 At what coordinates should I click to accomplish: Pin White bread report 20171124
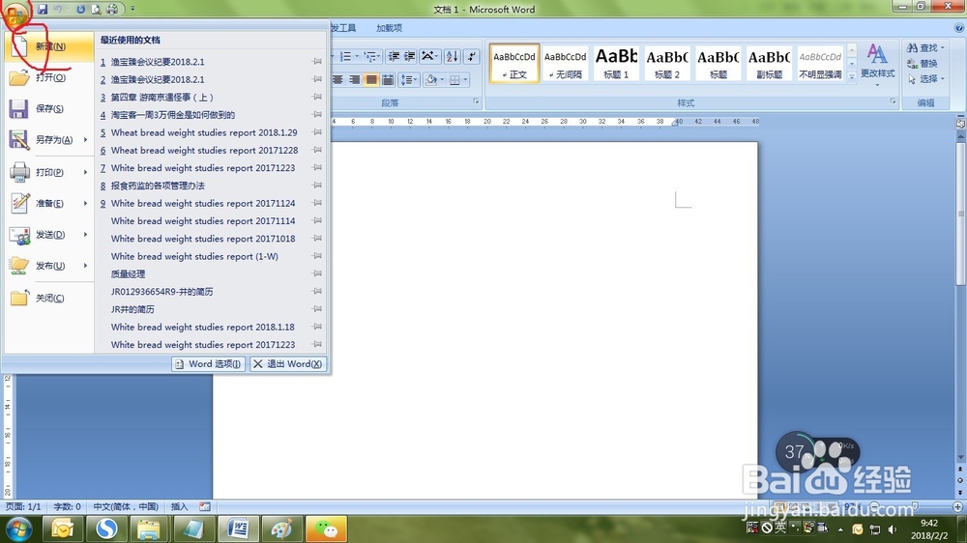point(317,203)
